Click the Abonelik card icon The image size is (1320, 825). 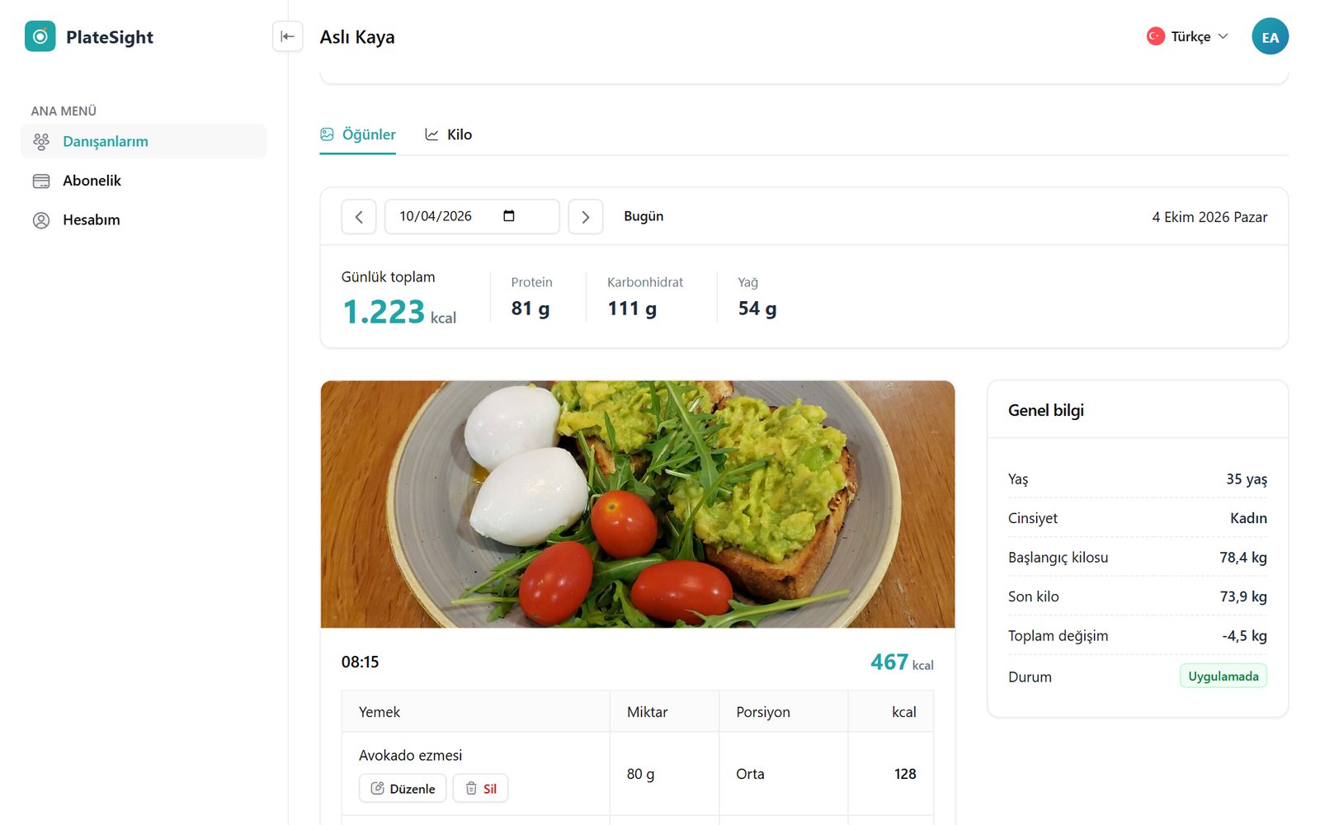tap(41, 181)
